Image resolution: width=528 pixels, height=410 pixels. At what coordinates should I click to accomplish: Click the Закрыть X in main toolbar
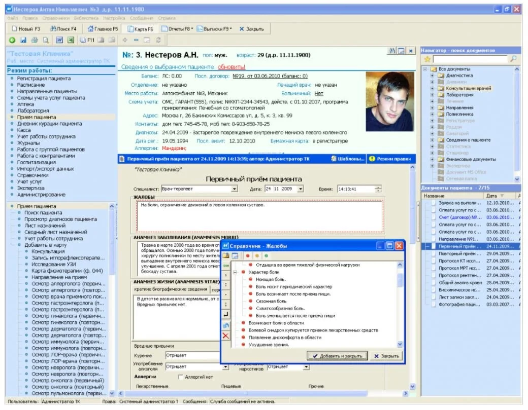(251, 29)
